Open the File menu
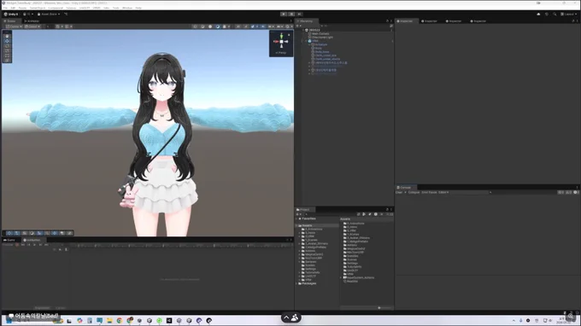The image size is (581, 326). 5,8
